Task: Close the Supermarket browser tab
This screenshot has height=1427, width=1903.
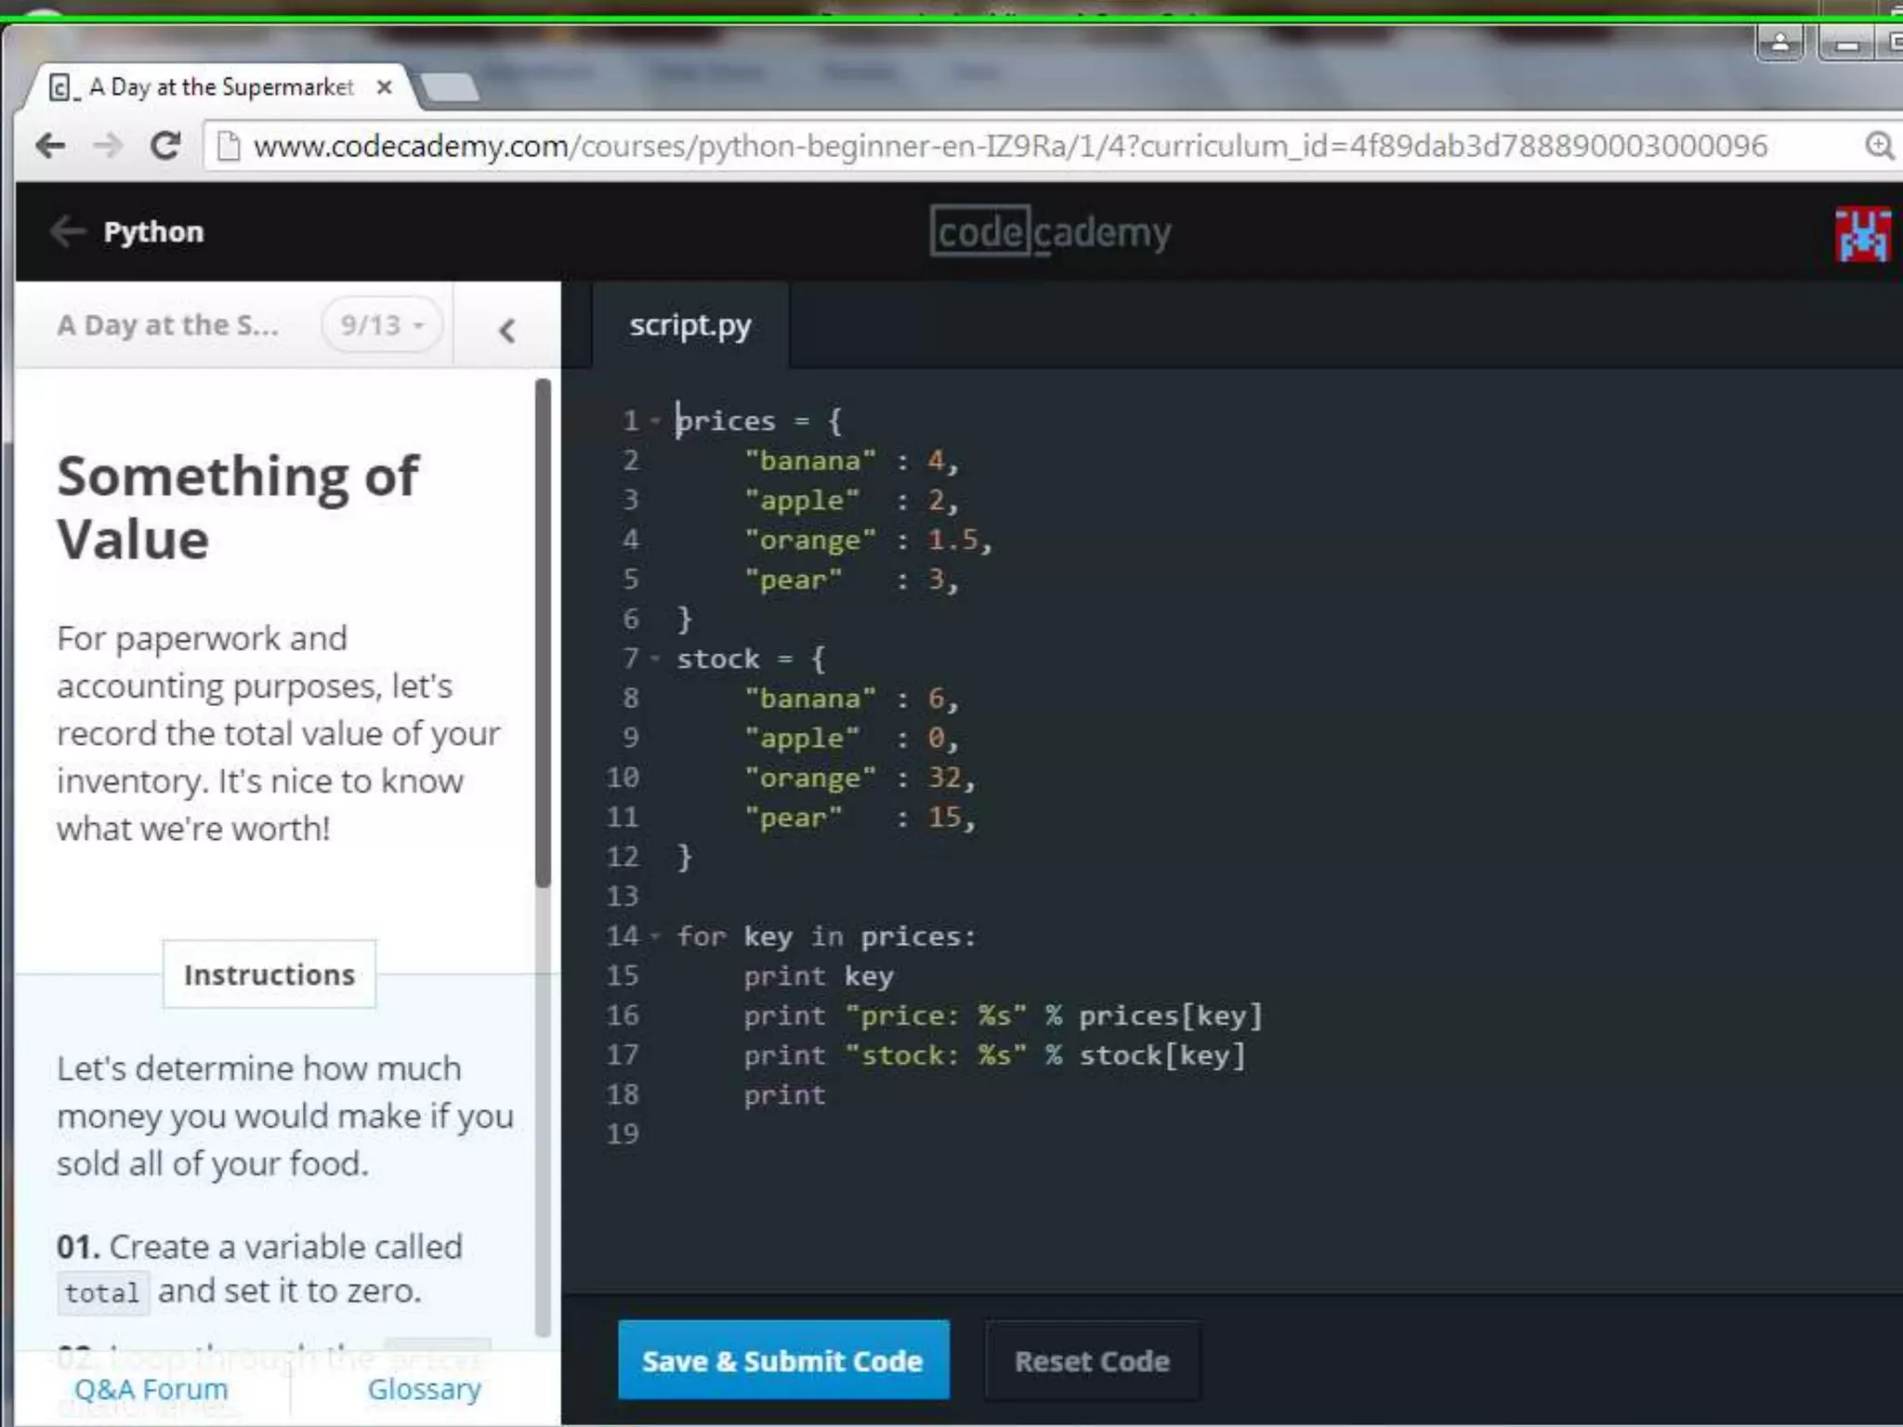Action: point(384,87)
